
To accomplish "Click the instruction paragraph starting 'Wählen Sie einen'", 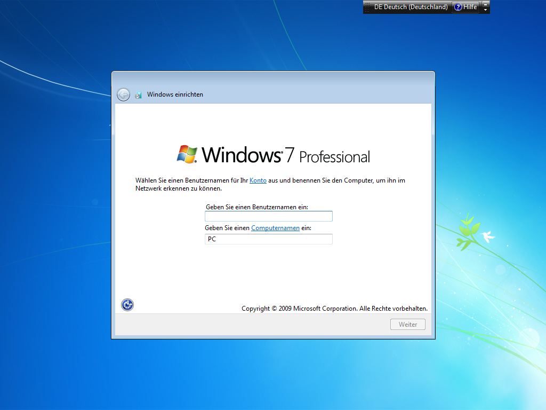I will 270,184.
